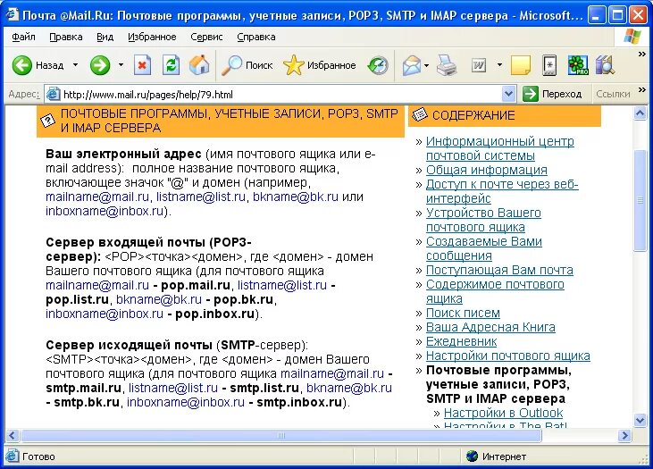Open Содержимое почтового ящика link
The width and height of the screenshot is (653, 469).
click(495, 291)
